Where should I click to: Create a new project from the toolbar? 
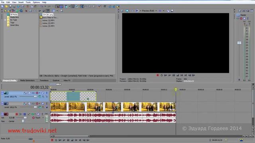point(2,6)
